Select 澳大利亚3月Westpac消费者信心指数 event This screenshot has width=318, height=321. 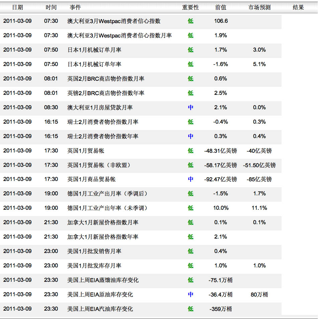[114, 21]
